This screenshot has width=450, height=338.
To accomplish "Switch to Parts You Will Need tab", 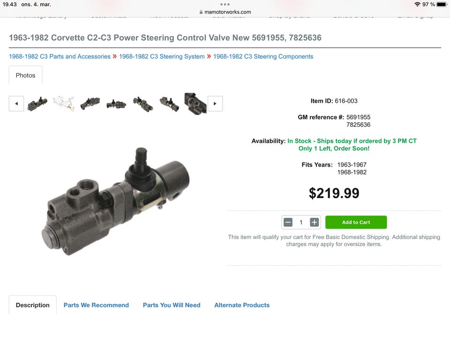I will pyautogui.click(x=172, y=305).
